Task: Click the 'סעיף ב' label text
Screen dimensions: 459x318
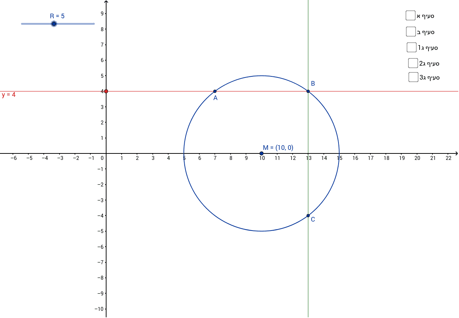Action: [x=426, y=32]
